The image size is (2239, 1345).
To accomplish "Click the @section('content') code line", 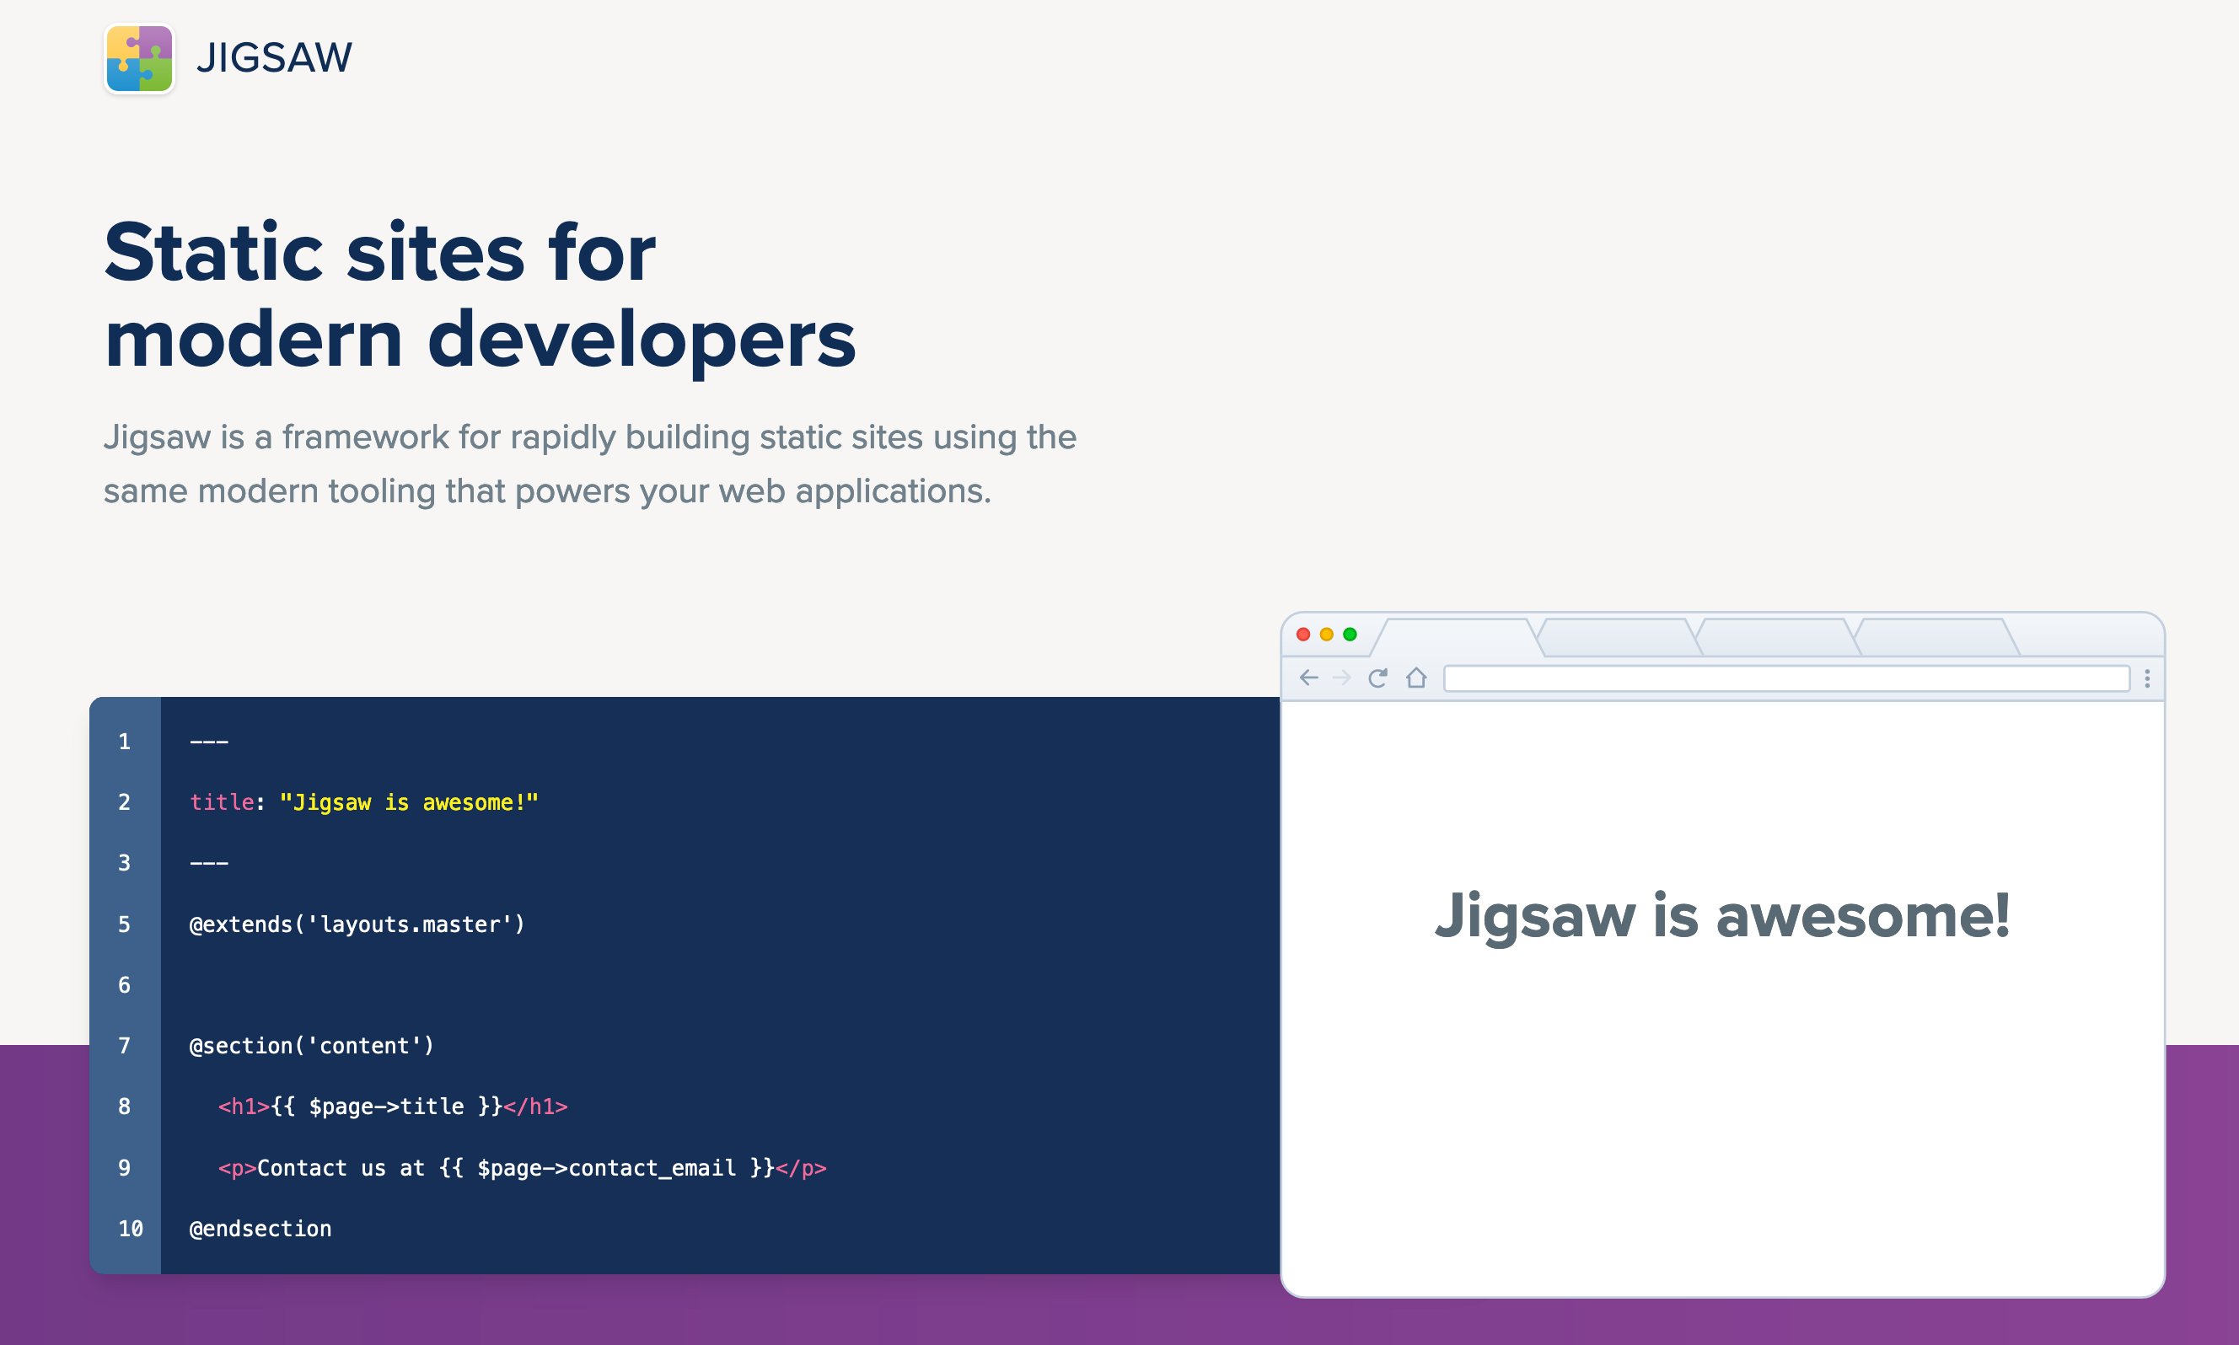I will [x=312, y=1046].
